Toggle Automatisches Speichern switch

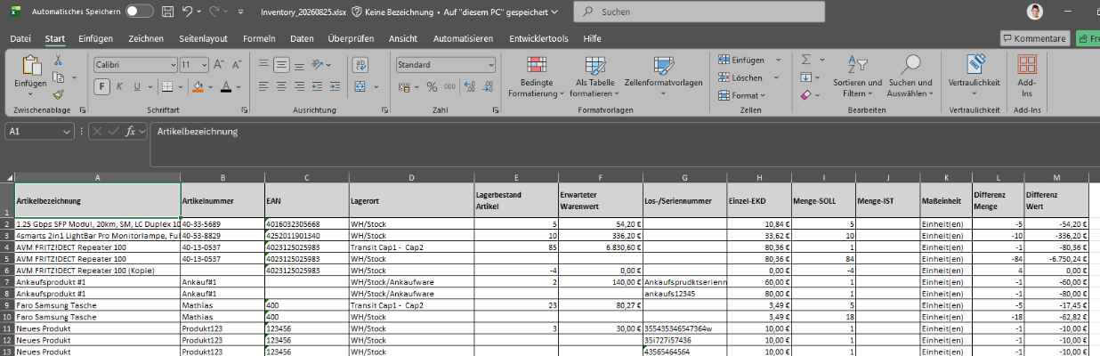(140, 12)
